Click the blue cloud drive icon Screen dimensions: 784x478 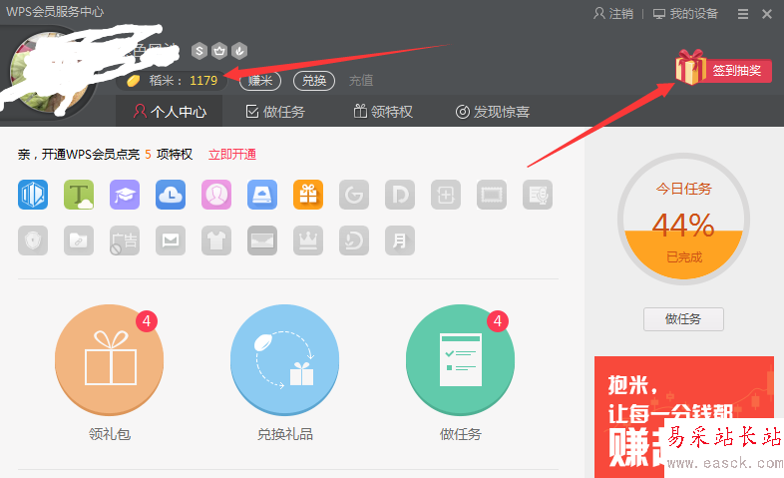pos(262,195)
